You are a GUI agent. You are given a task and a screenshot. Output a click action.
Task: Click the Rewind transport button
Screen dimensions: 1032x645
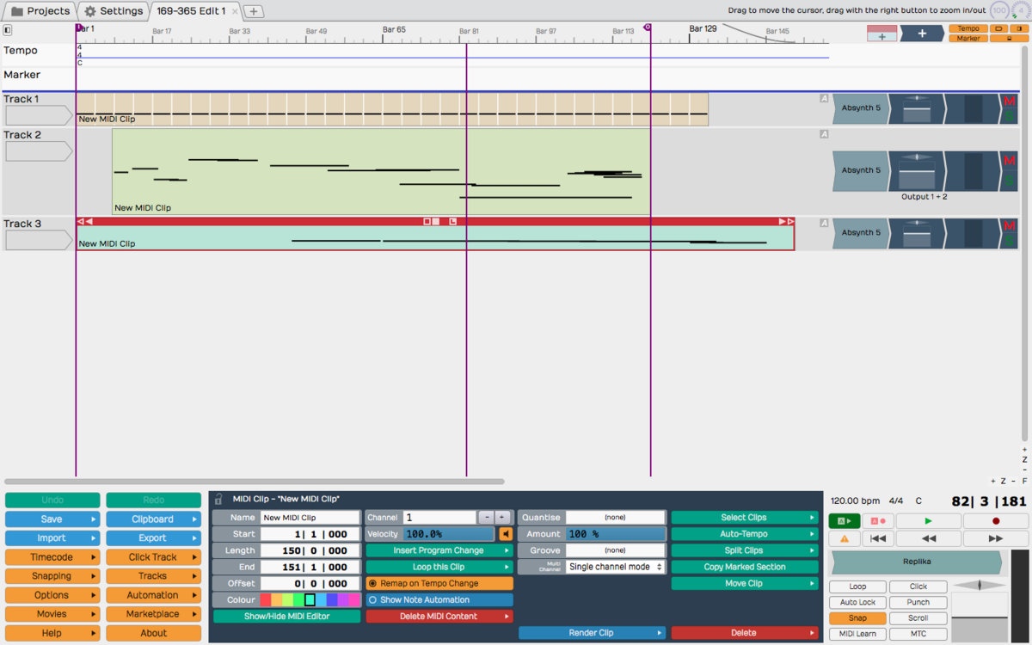[x=929, y=538]
